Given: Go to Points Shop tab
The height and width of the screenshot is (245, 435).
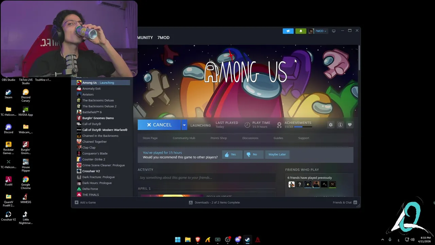Looking at the screenshot, I should (219, 138).
